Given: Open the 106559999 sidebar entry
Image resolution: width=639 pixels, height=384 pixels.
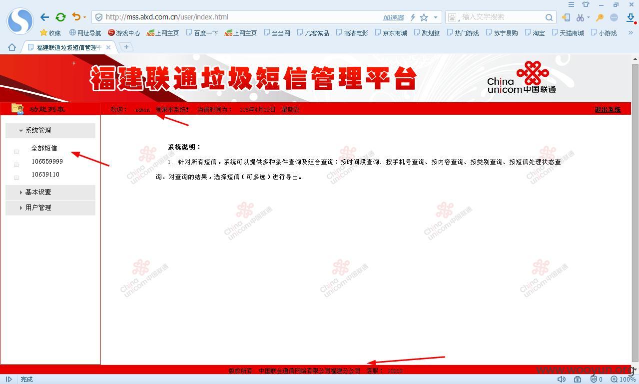Looking at the screenshot, I should [x=47, y=162].
